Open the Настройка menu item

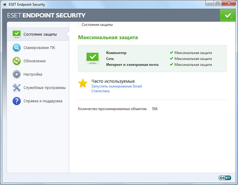[33, 74]
